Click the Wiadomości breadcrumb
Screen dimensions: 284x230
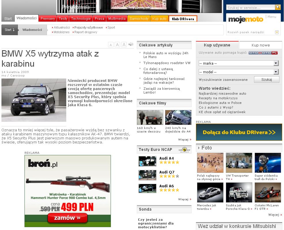tap(32, 30)
